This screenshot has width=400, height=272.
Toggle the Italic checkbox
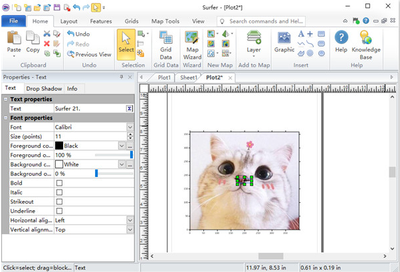(59, 192)
